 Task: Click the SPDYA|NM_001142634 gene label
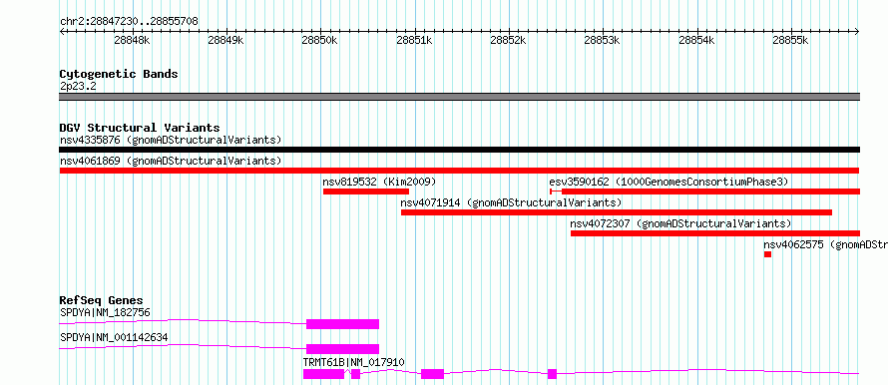[x=114, y=337]
